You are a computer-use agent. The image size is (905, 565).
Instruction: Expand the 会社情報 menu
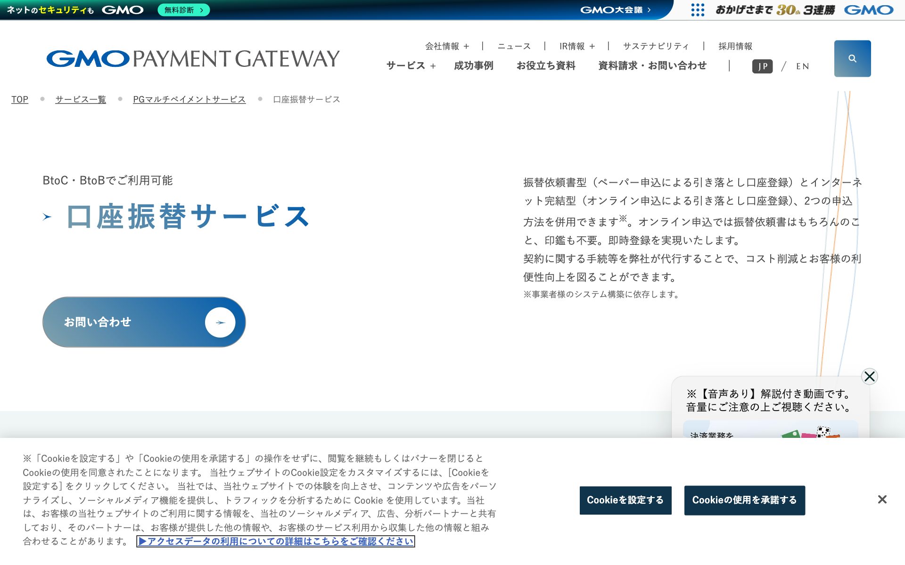click(447, 46)
